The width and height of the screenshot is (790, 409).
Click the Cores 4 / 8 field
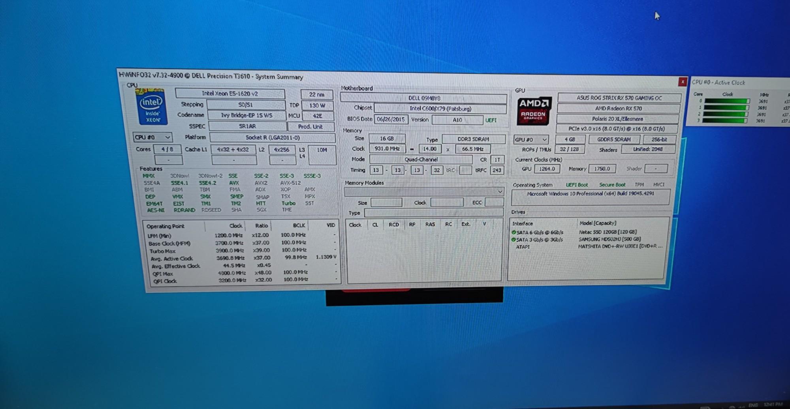tap(167, 149)
